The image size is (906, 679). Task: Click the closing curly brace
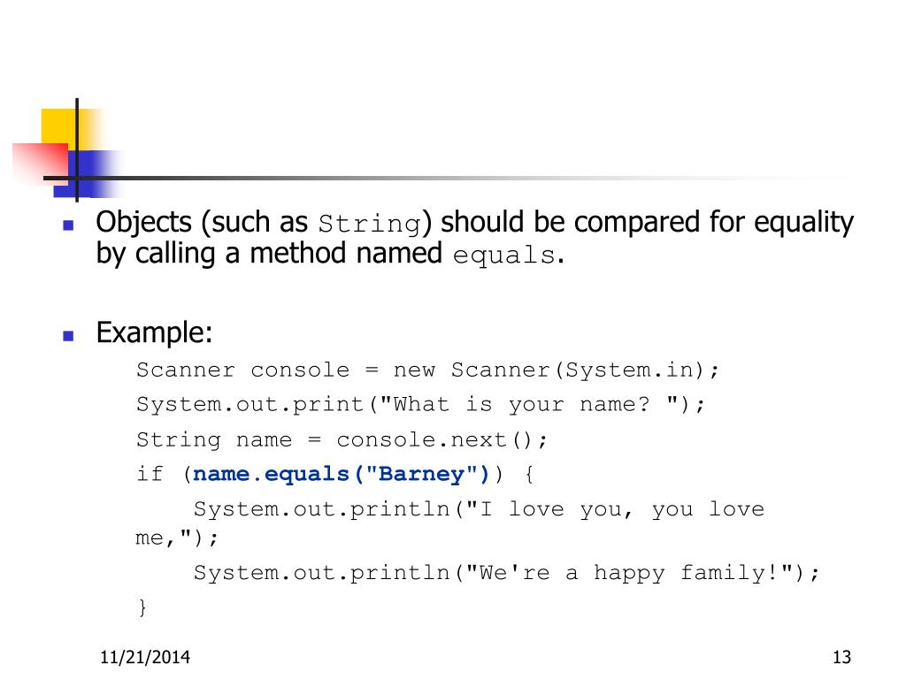142,607
